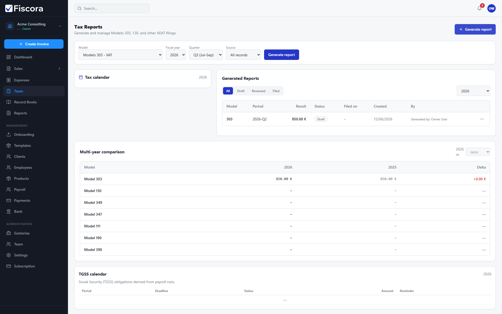Screen dimensions: 502x314
Task: Expand the Sales submenu chevron
Action: point(59,69)
